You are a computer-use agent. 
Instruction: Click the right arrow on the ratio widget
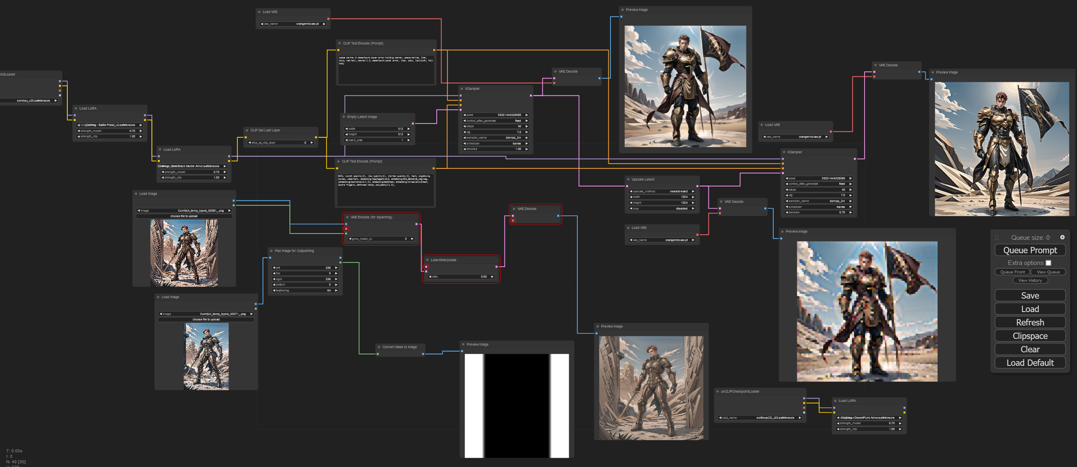[492, 277]
